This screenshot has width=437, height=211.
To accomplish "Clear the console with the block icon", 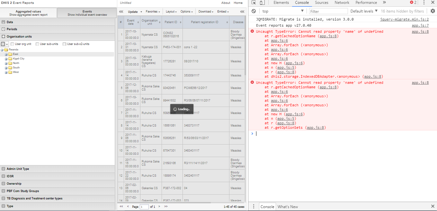I will [254, 11].
